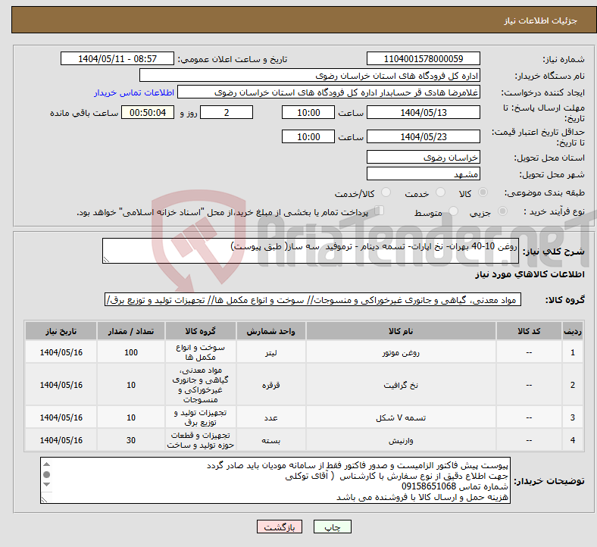Toggle the Islamic treasury payment checkbox
This screenshot has width=597, height=547.
click(380, 211)
